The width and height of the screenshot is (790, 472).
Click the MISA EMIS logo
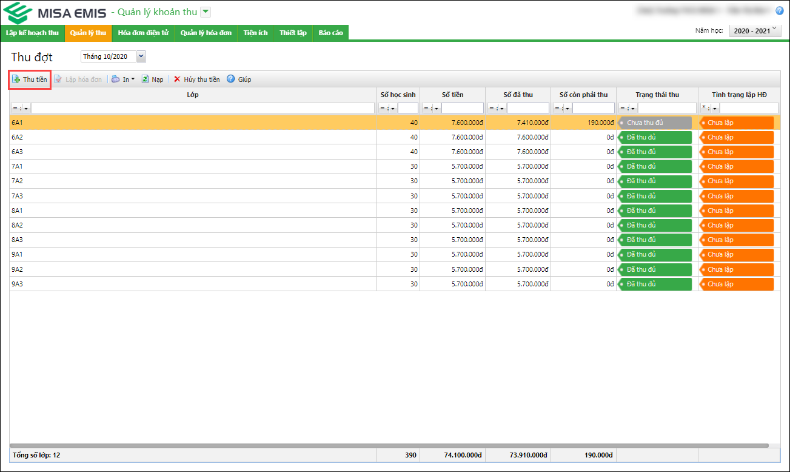point(55,12)
